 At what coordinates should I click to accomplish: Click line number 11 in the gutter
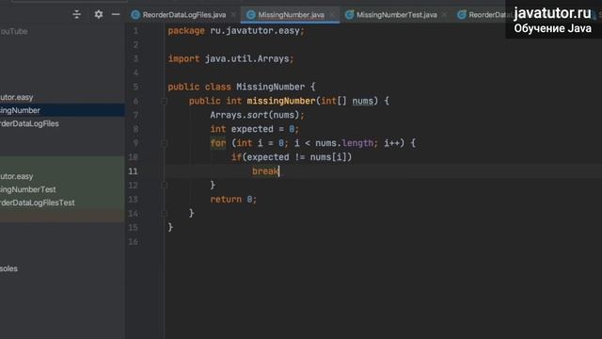[x=133, y=171]
